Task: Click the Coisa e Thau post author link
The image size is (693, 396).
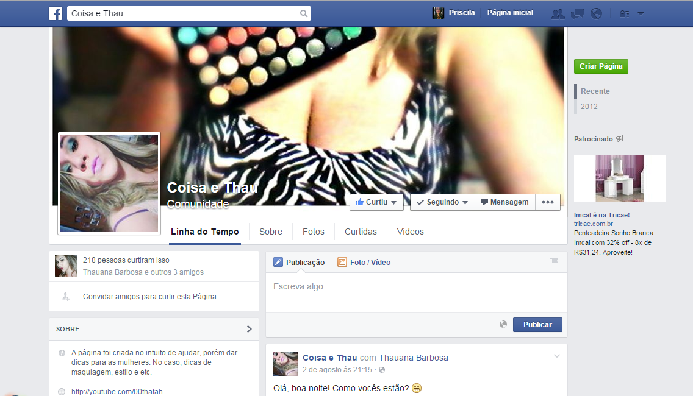Action: 329,358
